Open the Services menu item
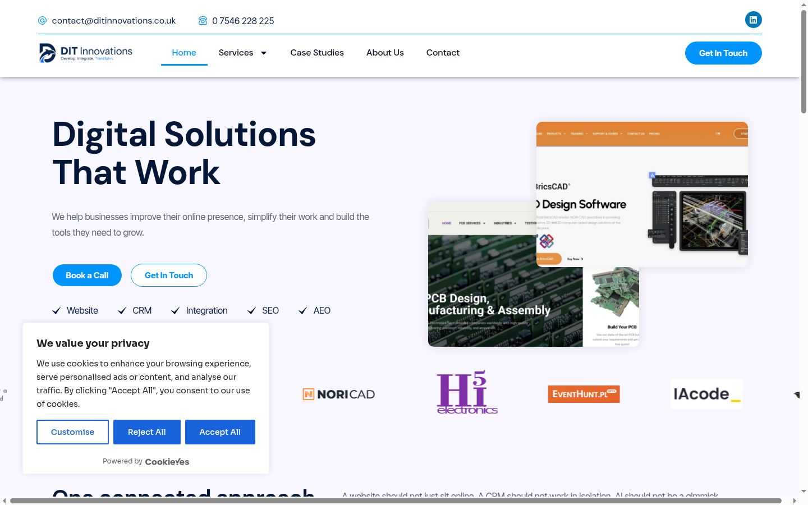Screen dimensions: 808x505 [x=236, y=53]
